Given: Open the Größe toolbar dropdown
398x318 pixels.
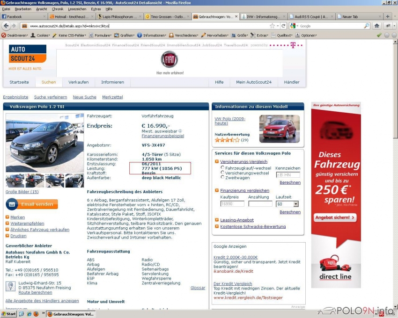Looking at the screenshot, I should tap(240, 35).
